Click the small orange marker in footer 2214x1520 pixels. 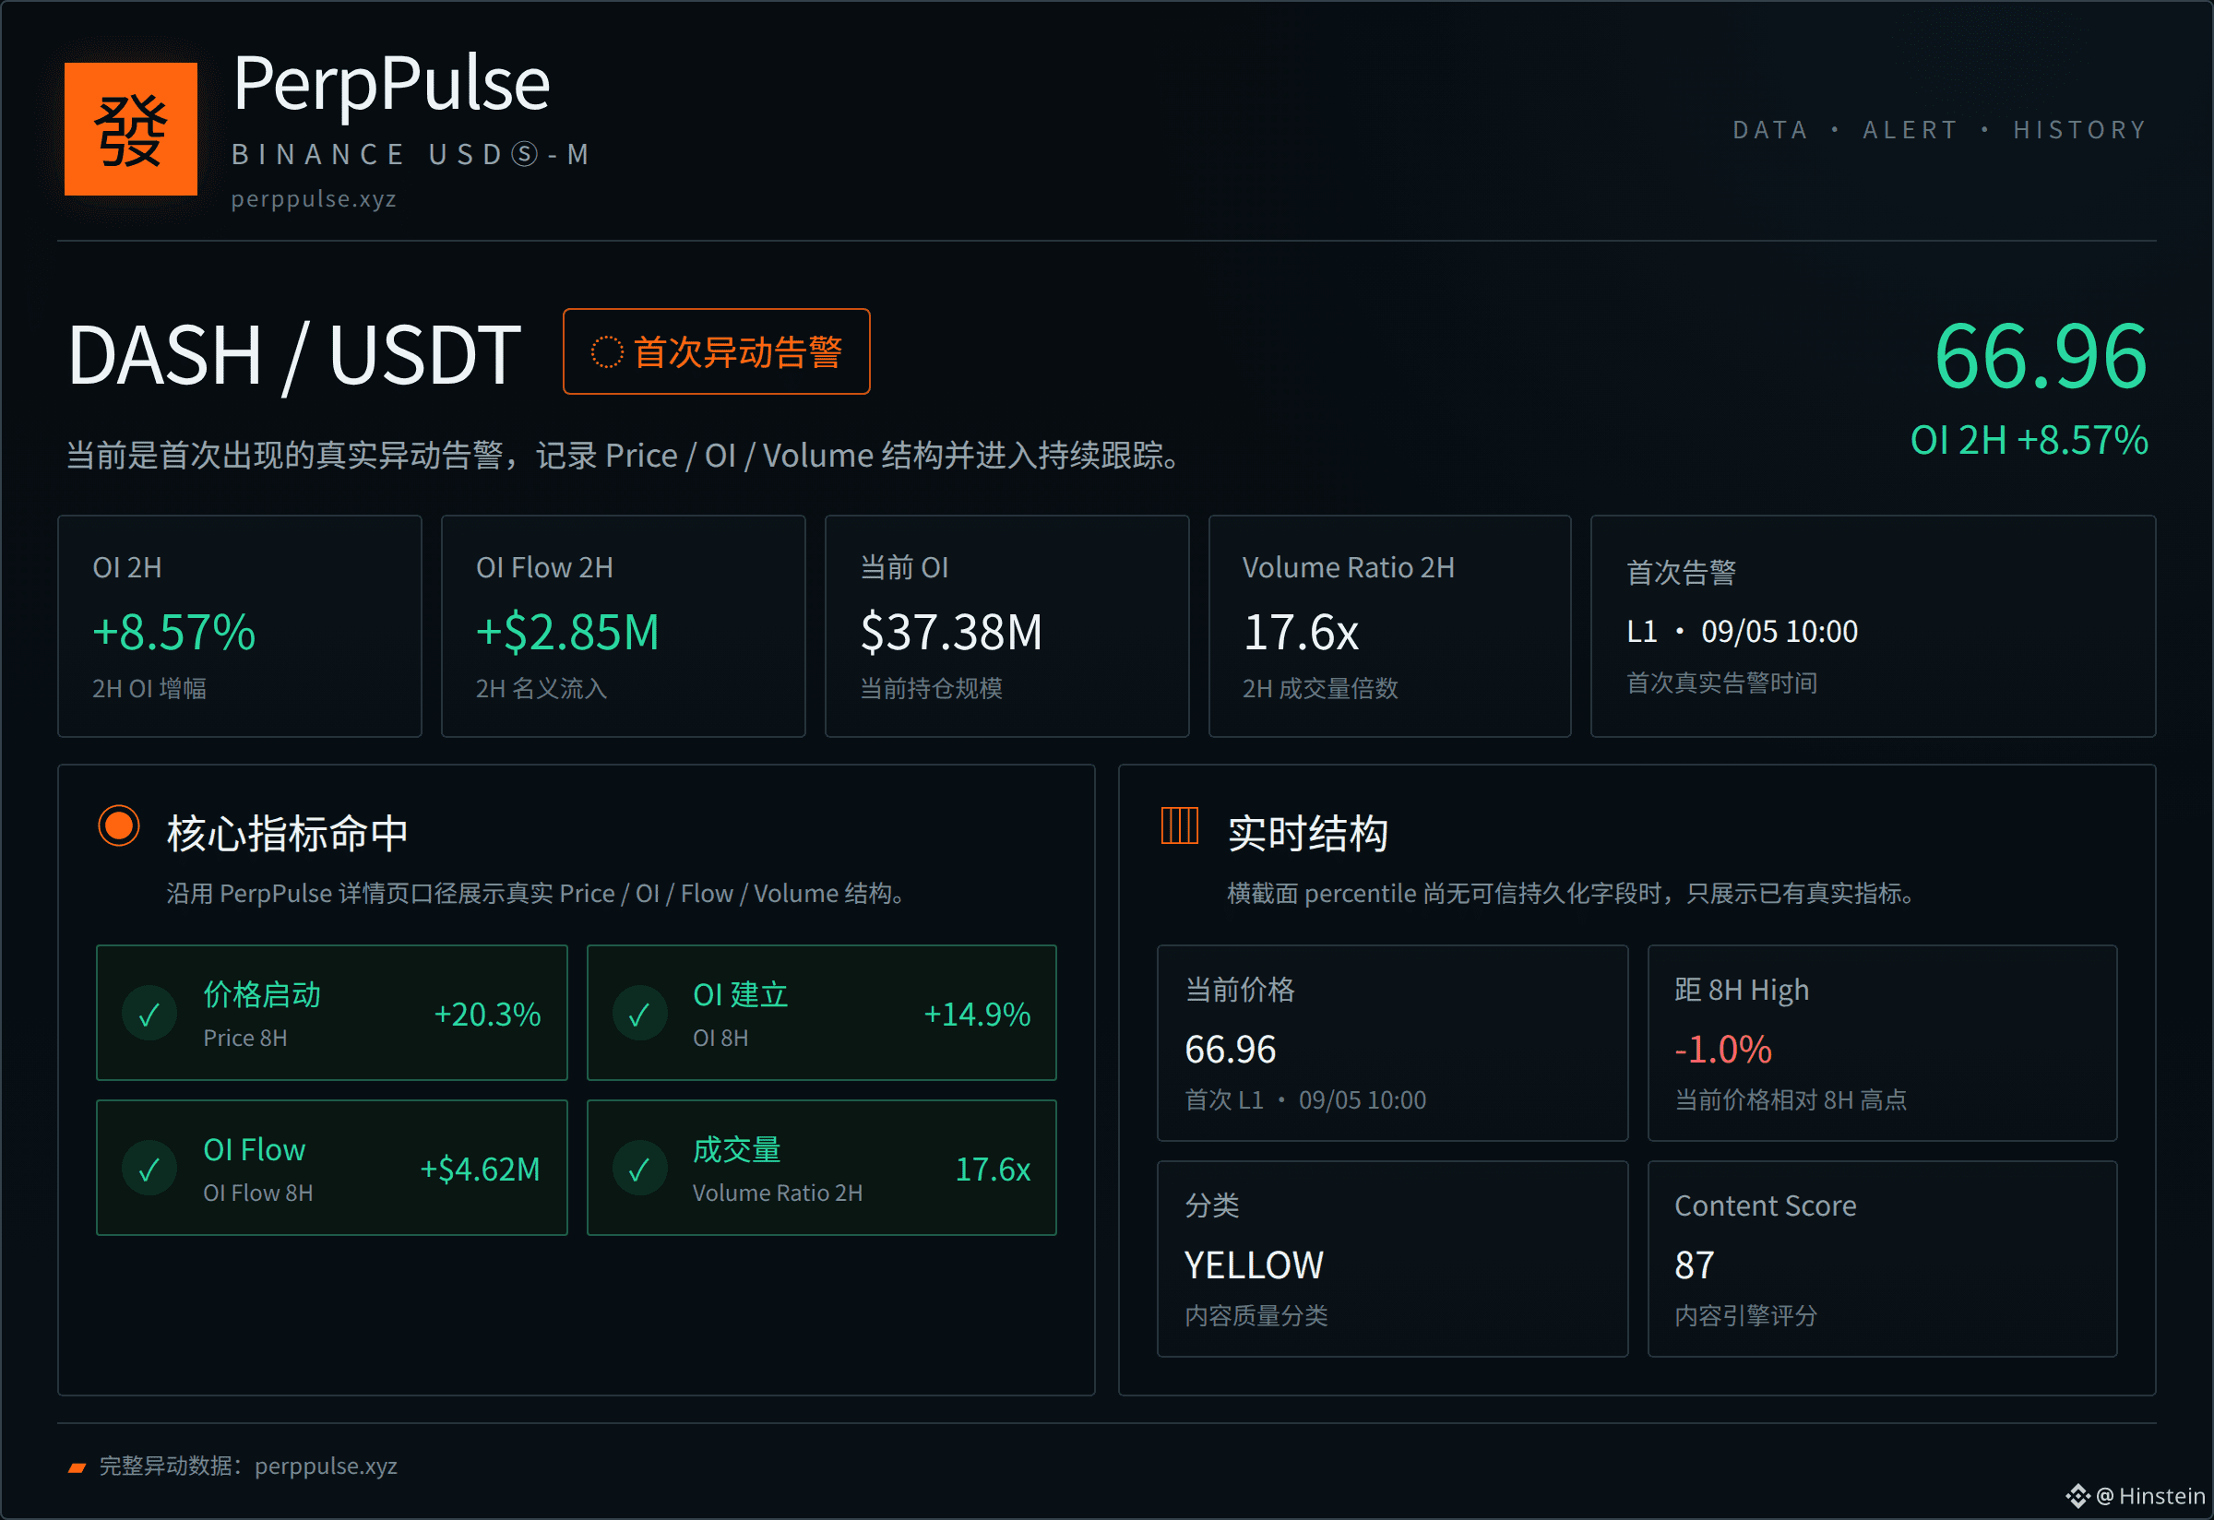pyautogui.click(x=77, y=1467)
